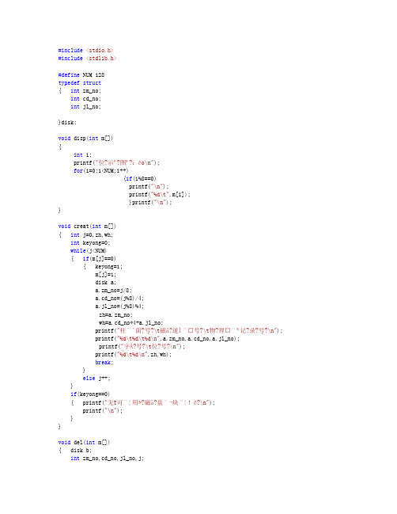Click the 'while(j<NUM)' loop line

pyautogui.click(x=89, y=250)
